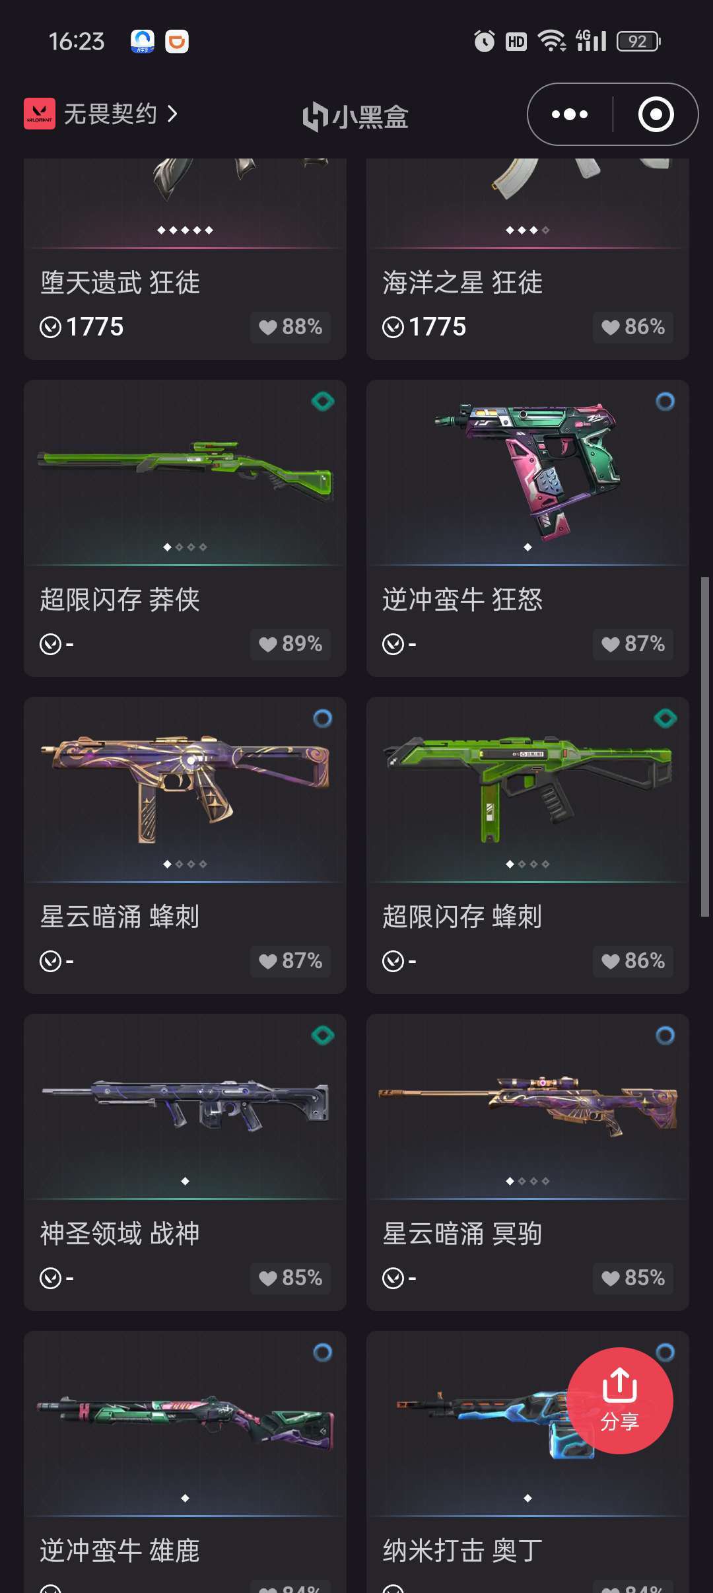Tap the Valorant logo icon in header
This screenshot has height=1593, width=713.
(x=40, y=114)
